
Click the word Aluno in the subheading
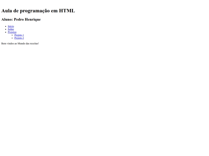pos(7,19)
